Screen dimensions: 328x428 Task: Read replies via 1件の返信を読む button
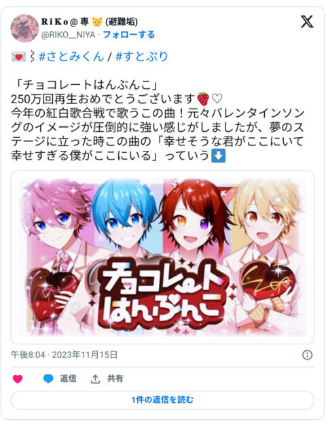pos(162,400)
